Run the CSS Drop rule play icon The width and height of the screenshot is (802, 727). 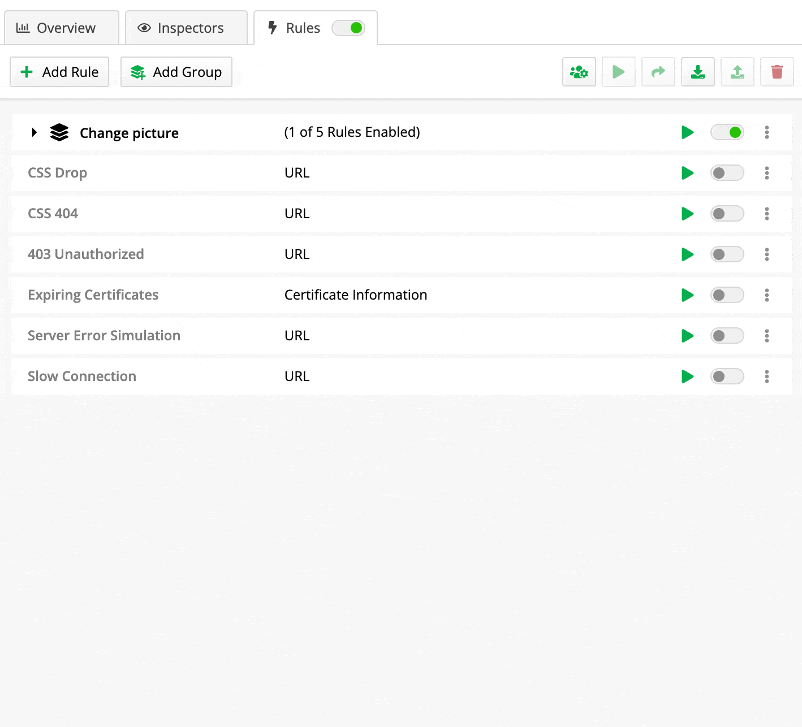pos(688,173)
